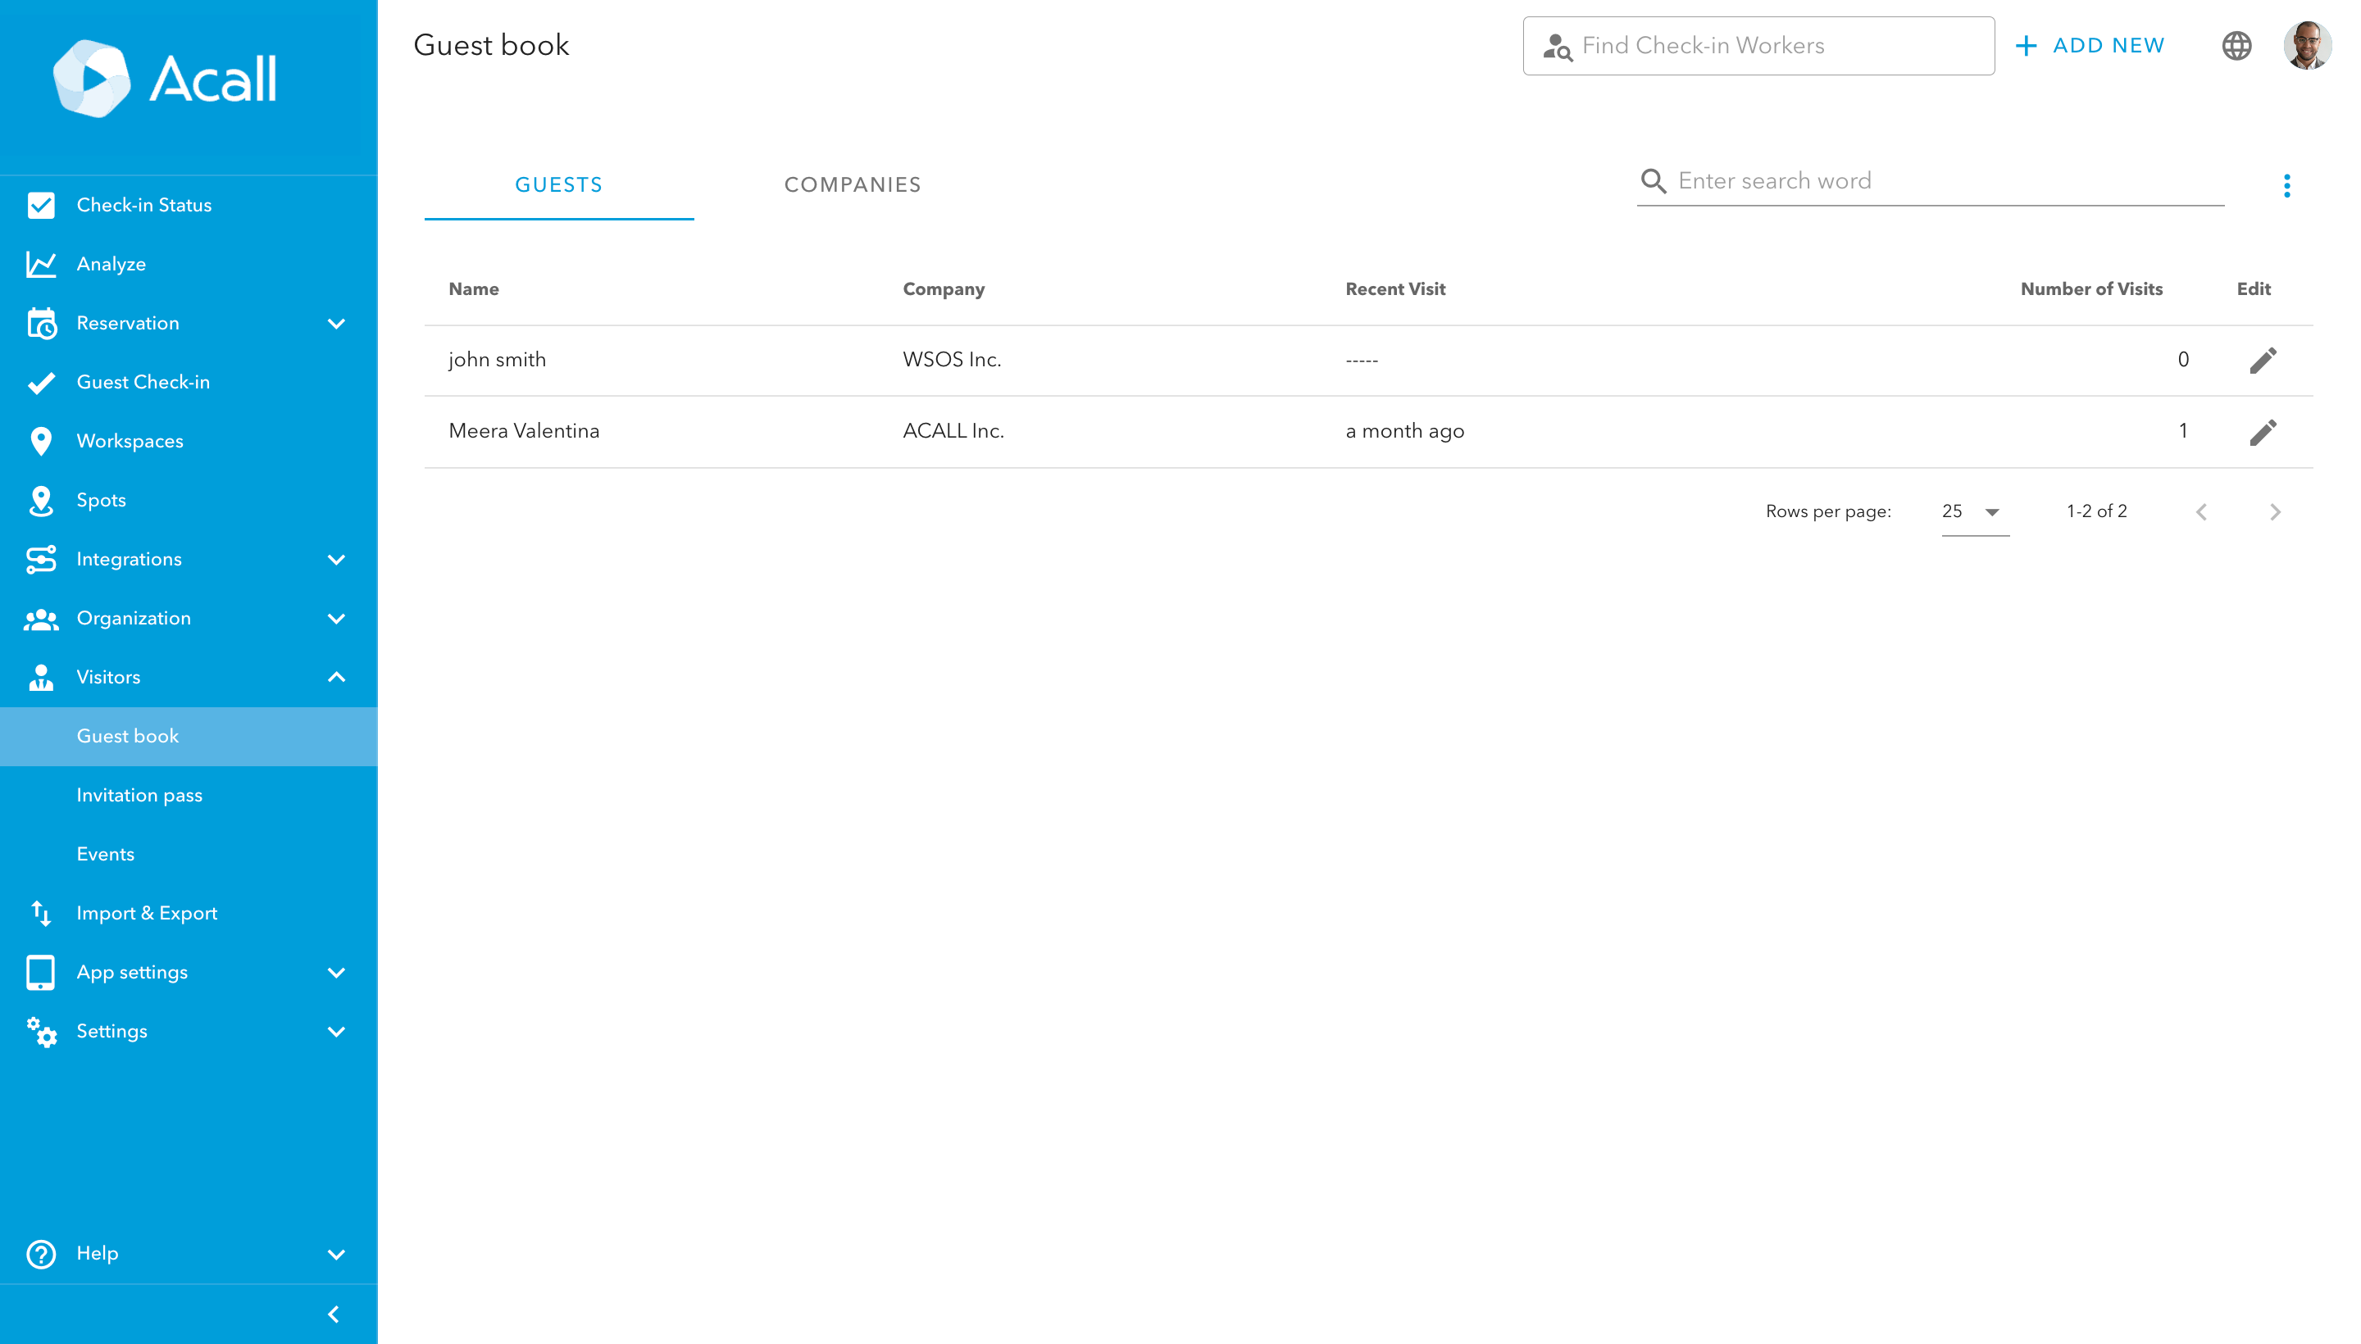Sort by Number of Visits header
2361x1344 pixels.
(x=2091, y=289)
